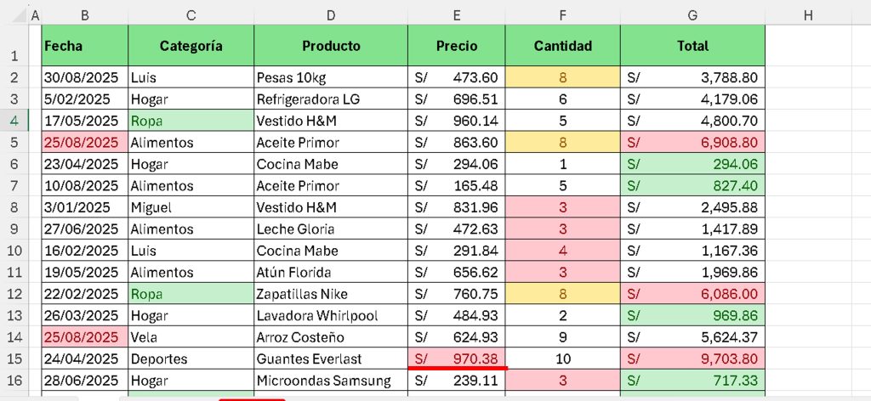Select column H header
The height and width of the screenshot is (401, 871).
(x=808, y=15)
